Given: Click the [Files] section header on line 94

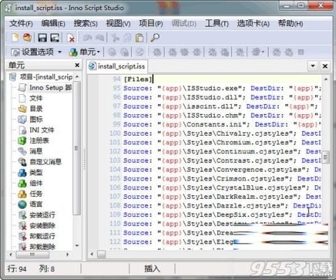Looking at the screenshot, I should click(138, 79).
